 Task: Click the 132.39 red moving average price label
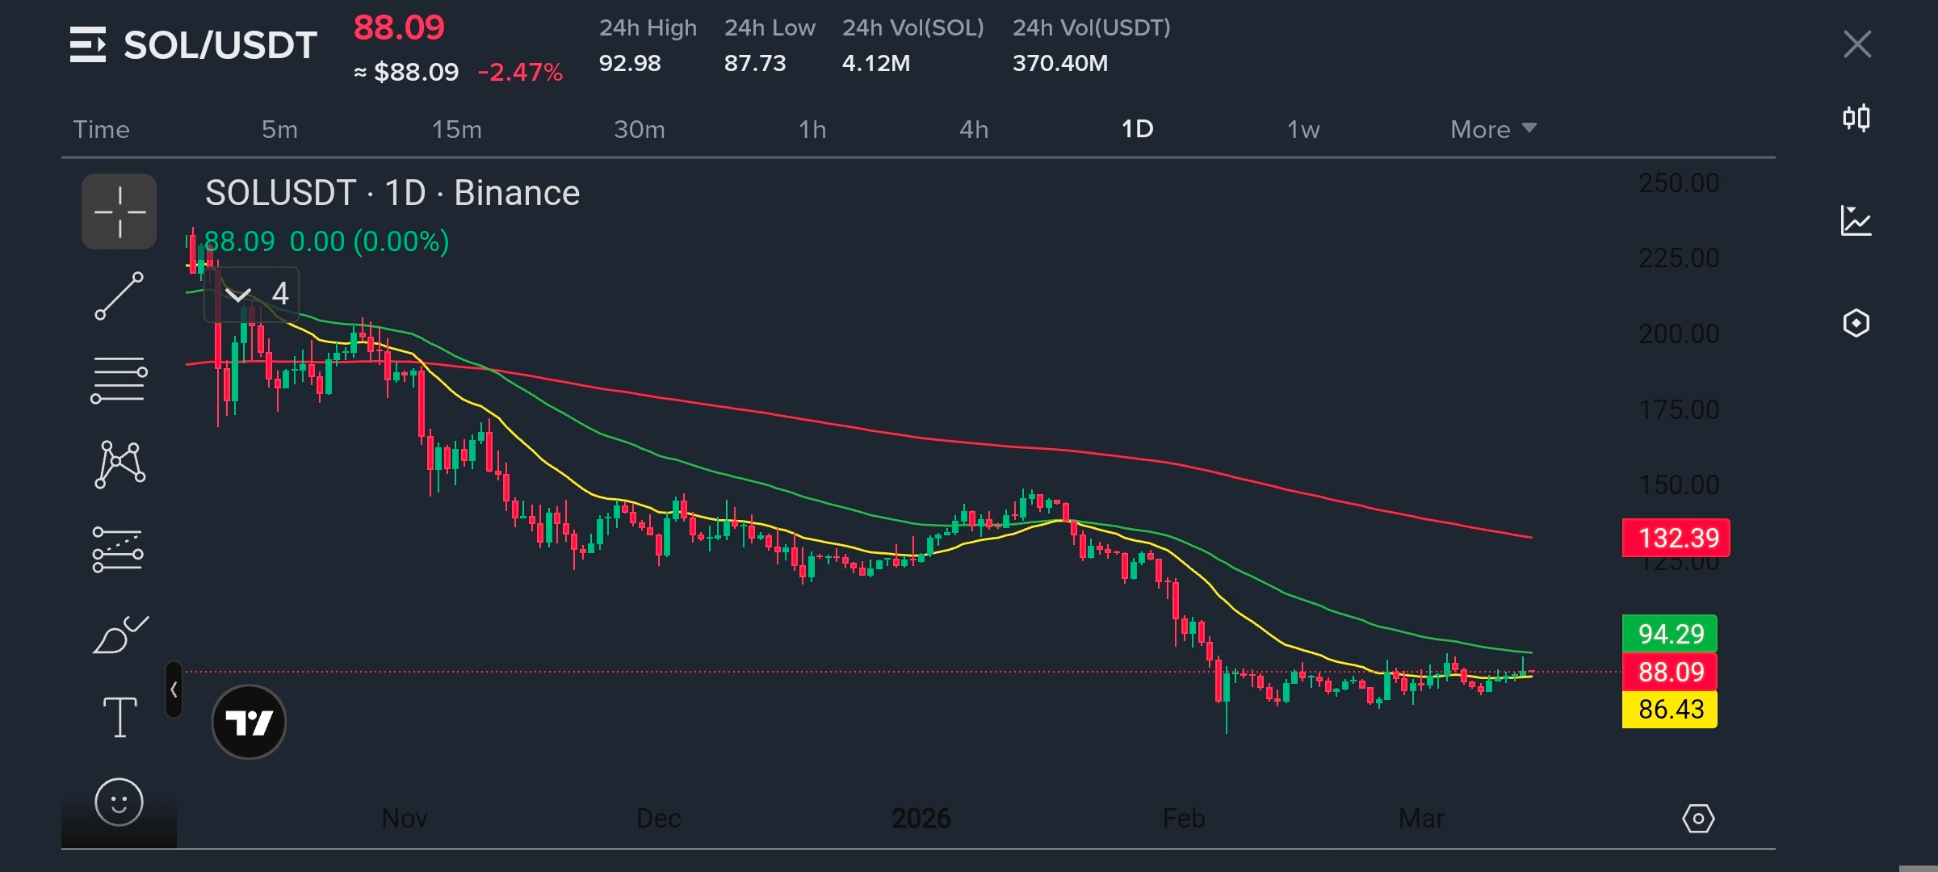click(x=1676, y=538)
